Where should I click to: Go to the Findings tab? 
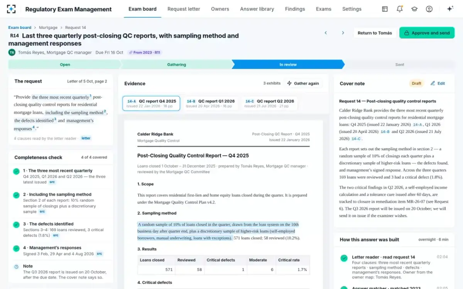pyautogui.click(x=295, y=9)
